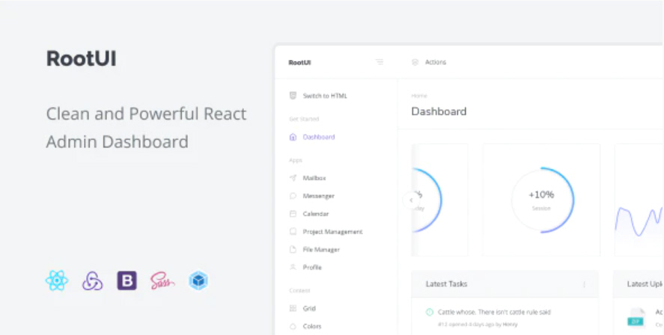Click the 'Apps' sidebar section label
Screen dimensions: 664x335
tap(296, 160)
